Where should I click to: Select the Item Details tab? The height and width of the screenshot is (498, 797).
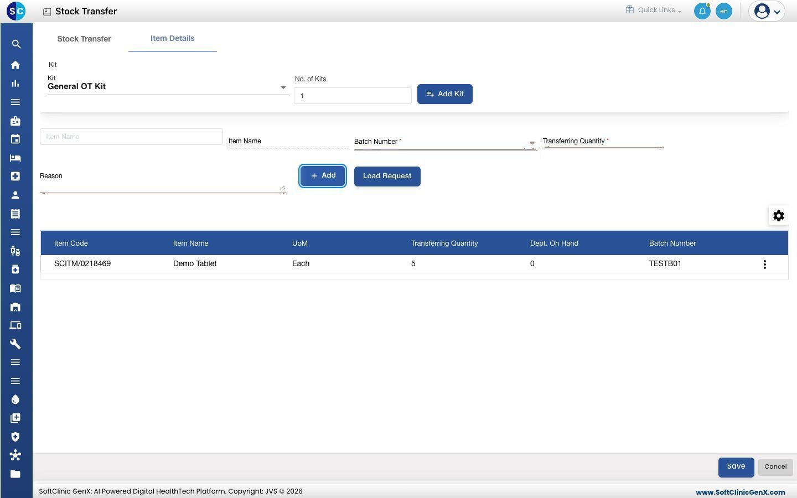point(173,38)
